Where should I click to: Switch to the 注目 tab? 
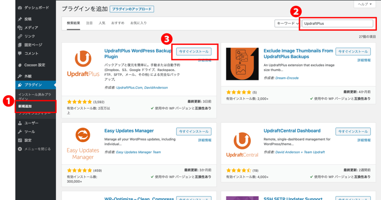pyautogui.click(x=89, y=23)
